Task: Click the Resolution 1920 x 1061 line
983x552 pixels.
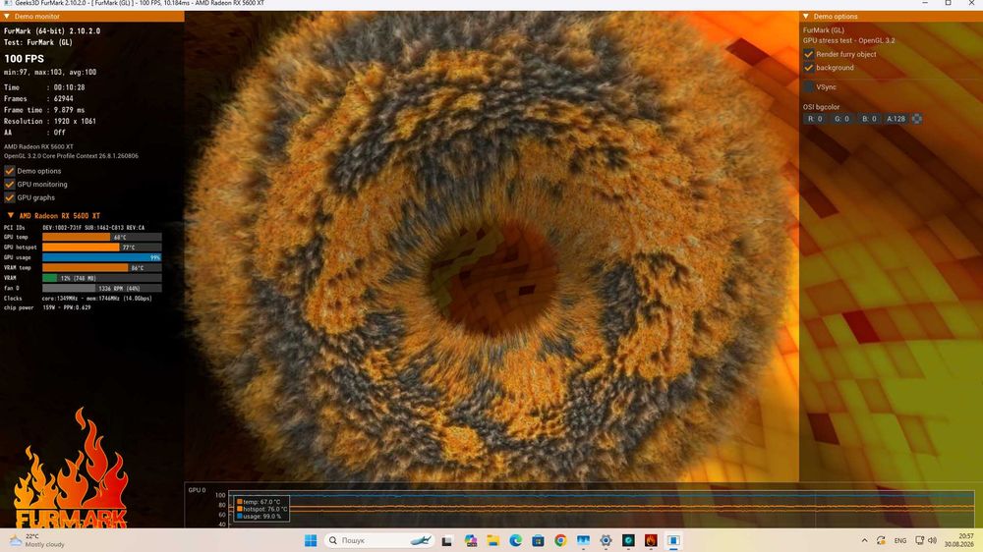Action: 50,121
